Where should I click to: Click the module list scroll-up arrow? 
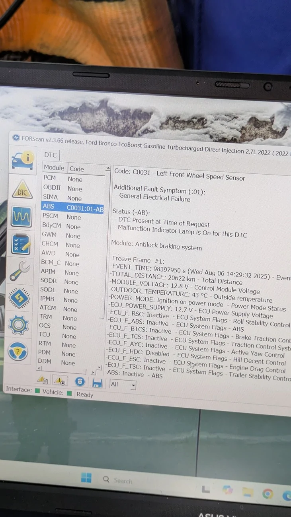point(108,169)
